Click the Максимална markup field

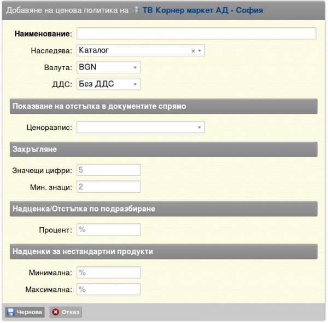[x=108, y=289]
